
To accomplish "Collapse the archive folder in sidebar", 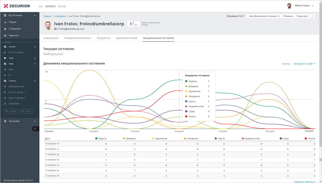I will pyautogui.click(x=35, y=47).
